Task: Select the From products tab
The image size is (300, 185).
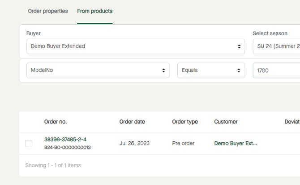Action: pyautogui.click(x=94, y=11)
